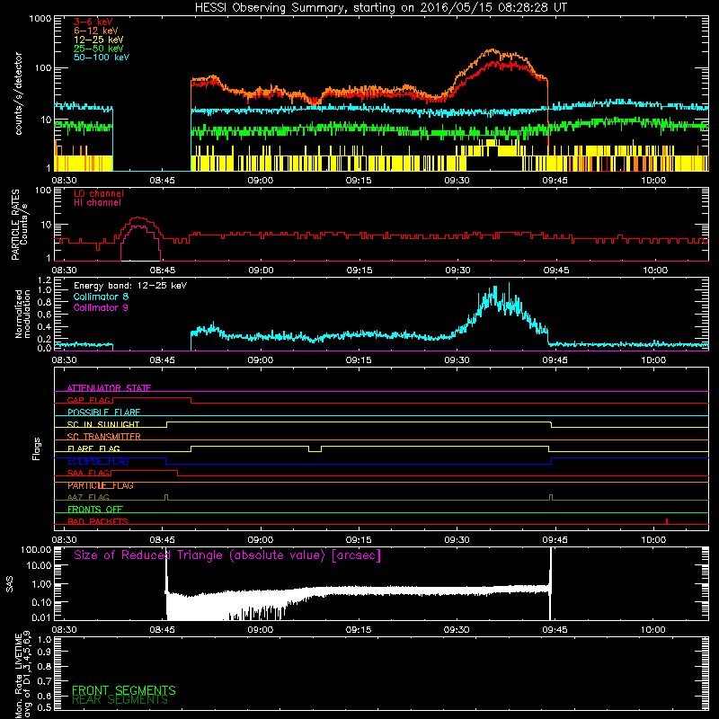Click the AAZ FLAG label
This screenshot has width=719, height=719.
(88, 497)
